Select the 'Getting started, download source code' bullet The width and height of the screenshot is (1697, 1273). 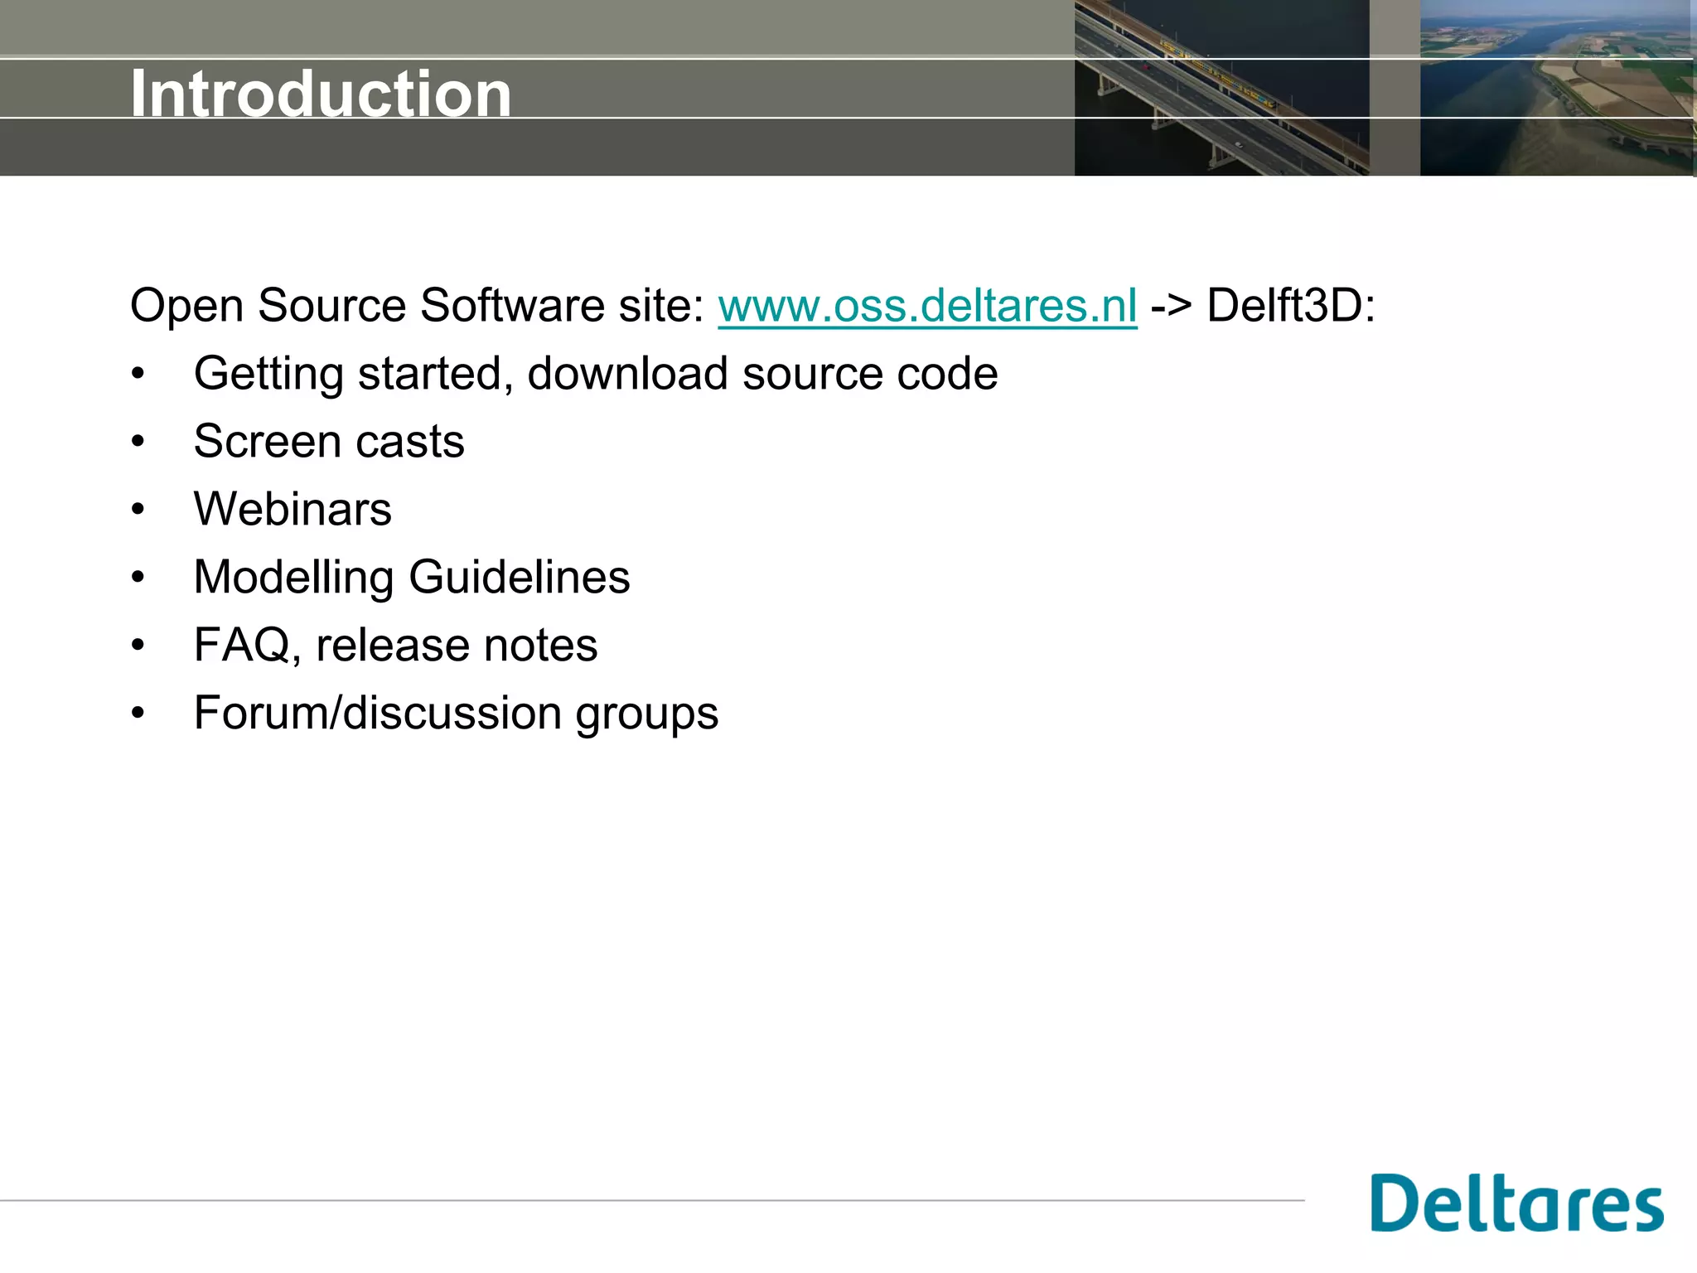tap(595, 374)
